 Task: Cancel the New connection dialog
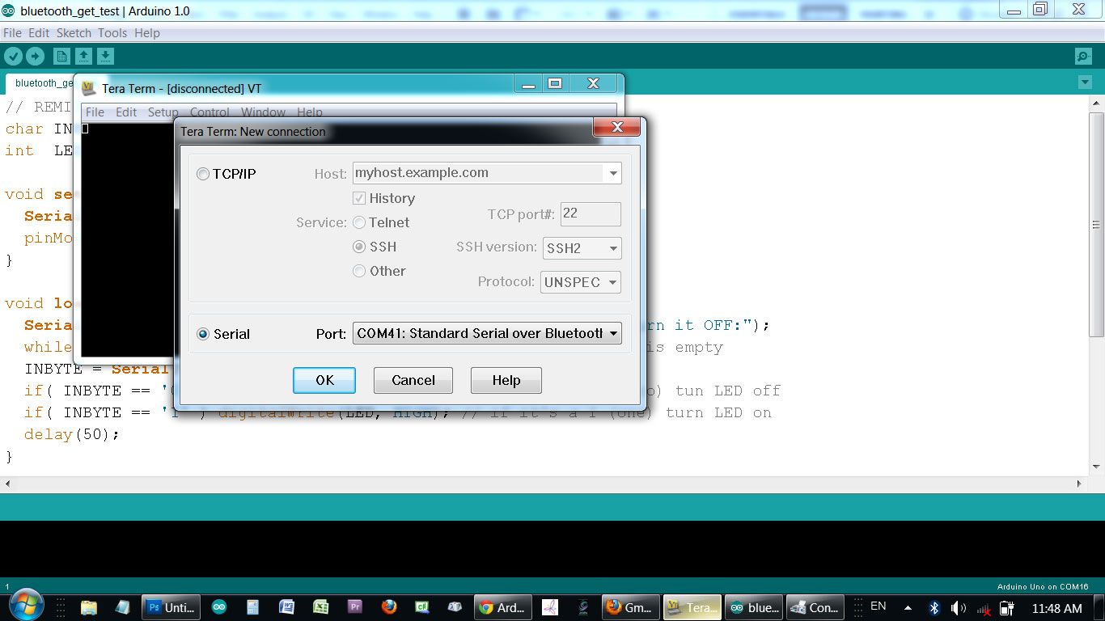click(413, 380)
